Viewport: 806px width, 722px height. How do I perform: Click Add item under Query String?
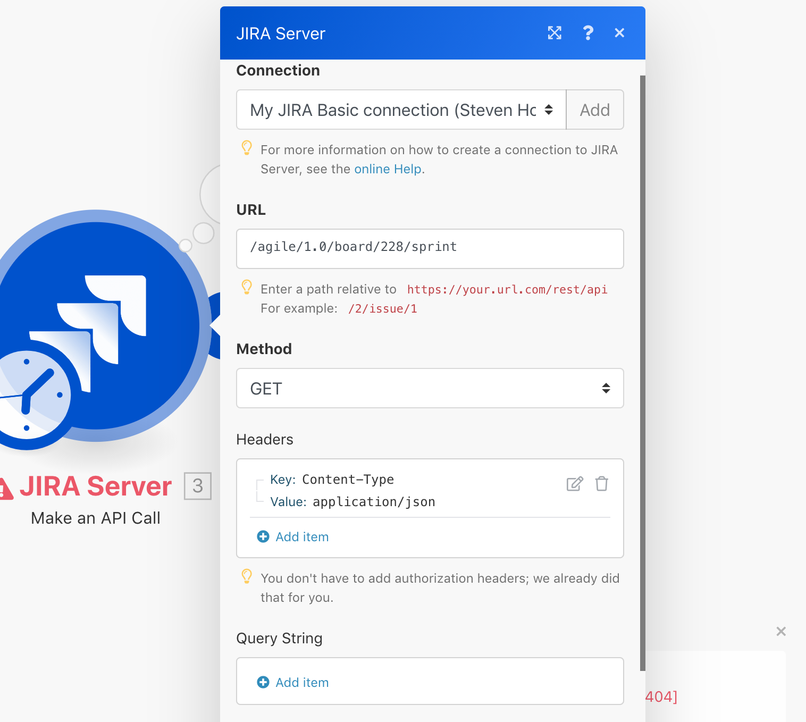(x=302, y=682)
